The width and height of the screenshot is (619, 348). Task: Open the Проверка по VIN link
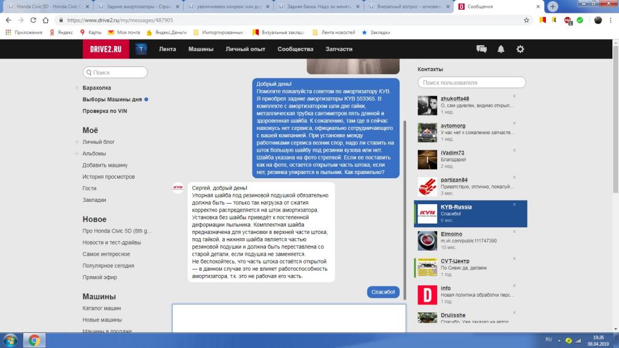click(x=105, y=111)
